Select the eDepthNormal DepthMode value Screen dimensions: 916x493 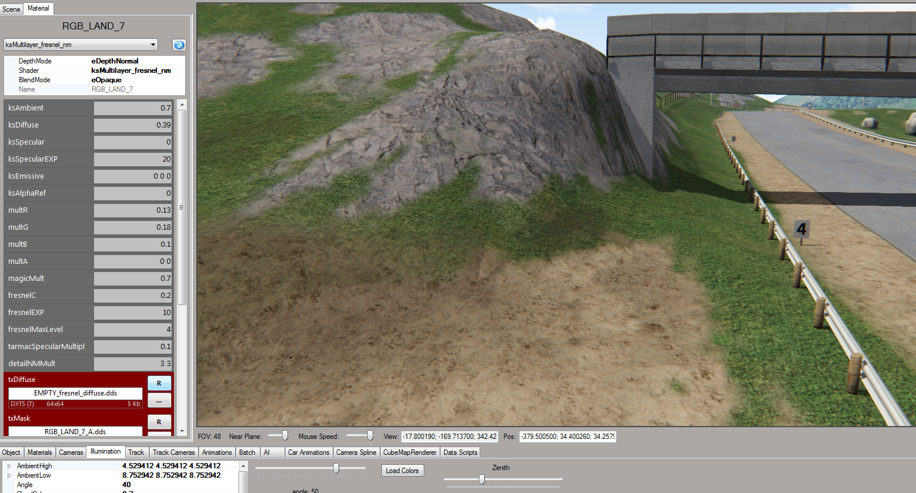(115, 61)
